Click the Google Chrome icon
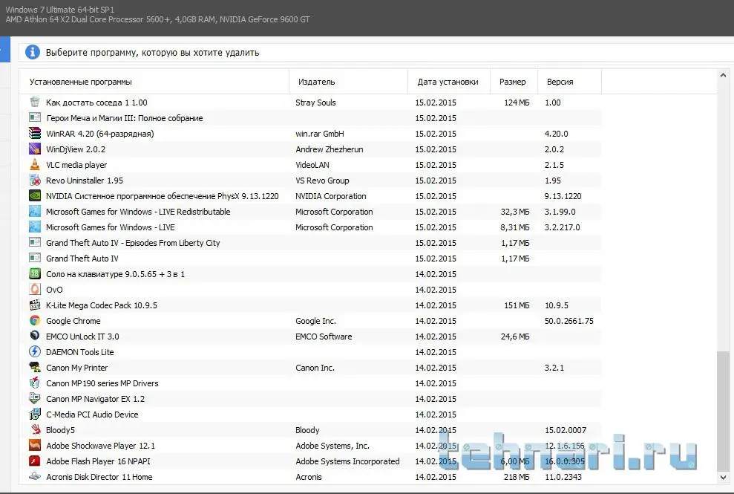The width and height of the screenshot is (734, 494). pyautogui.click(x=35, y=320)
